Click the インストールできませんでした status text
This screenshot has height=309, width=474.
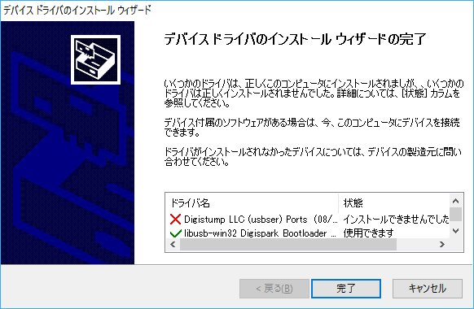(397, 220)
